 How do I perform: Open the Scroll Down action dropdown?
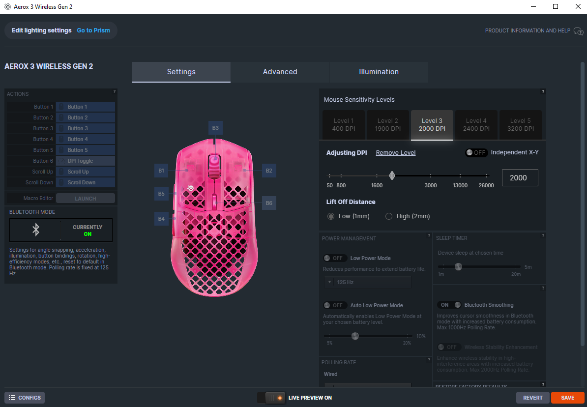click(x=86, y=183)
